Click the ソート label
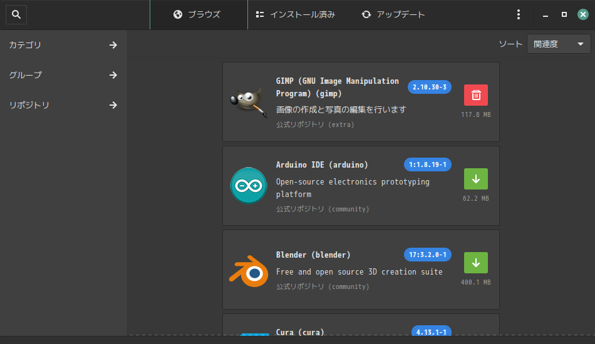Image resolution: width=595 pixels, height=344 pixels. point(510,44)
